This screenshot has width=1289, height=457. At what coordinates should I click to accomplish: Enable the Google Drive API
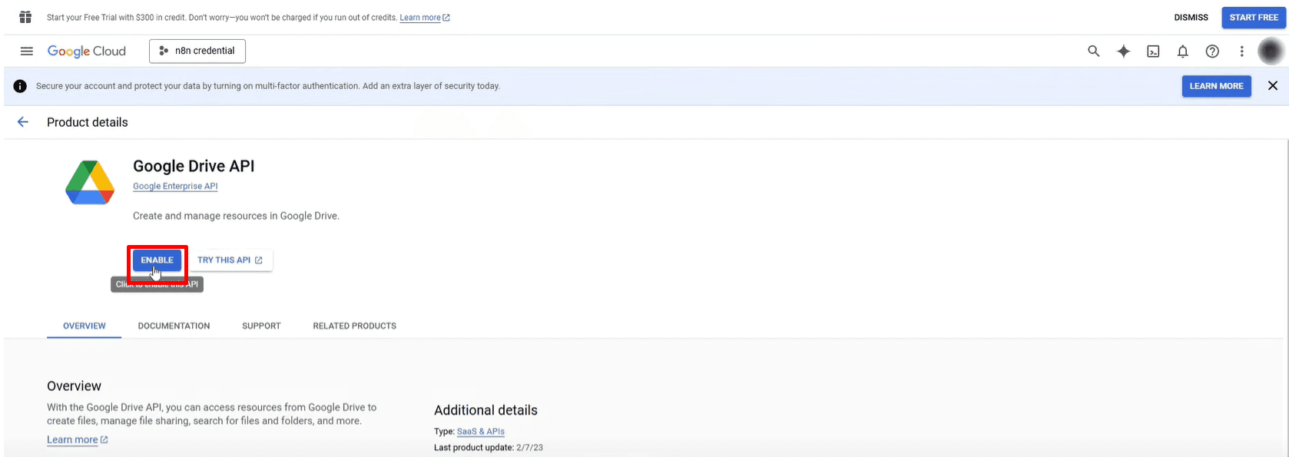(157, 260)
